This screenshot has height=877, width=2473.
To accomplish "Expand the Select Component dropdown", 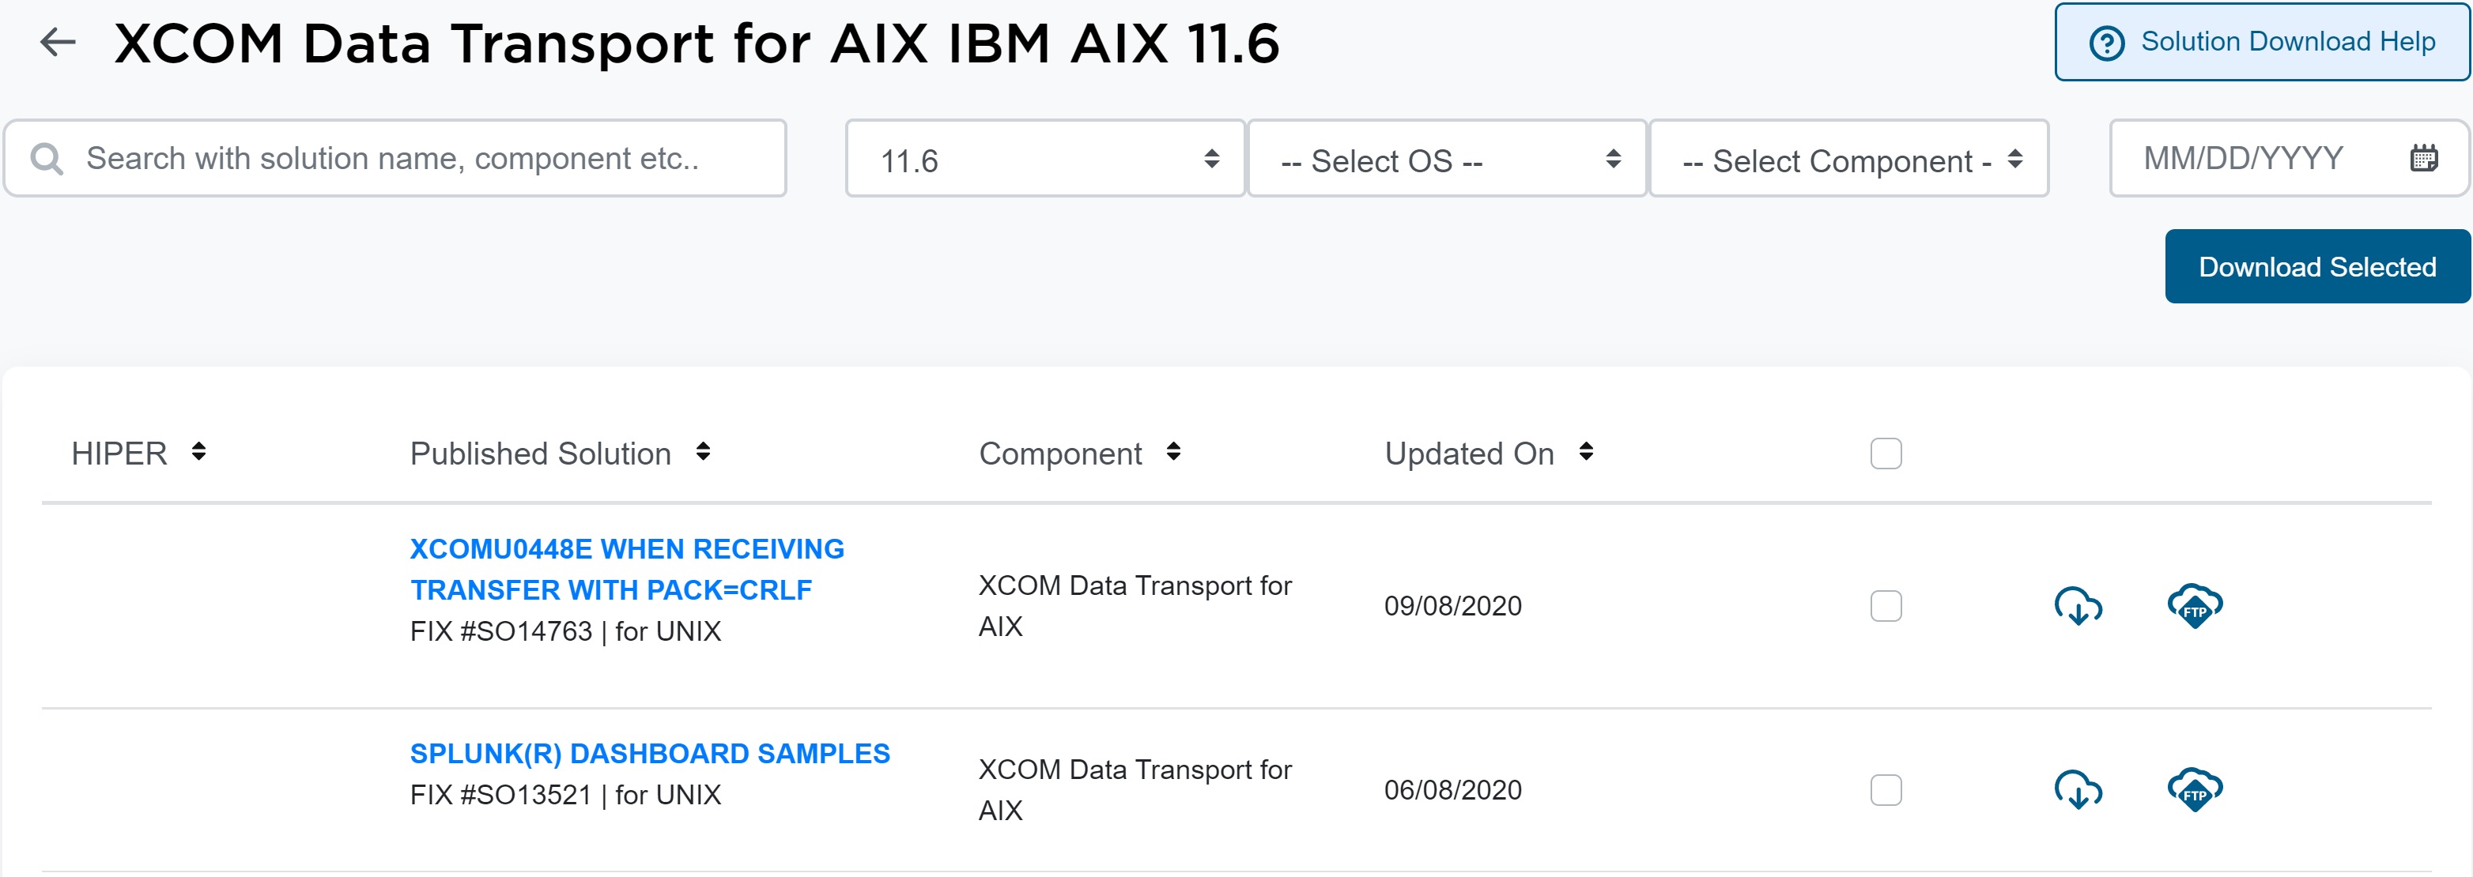I will [1848, 160].
